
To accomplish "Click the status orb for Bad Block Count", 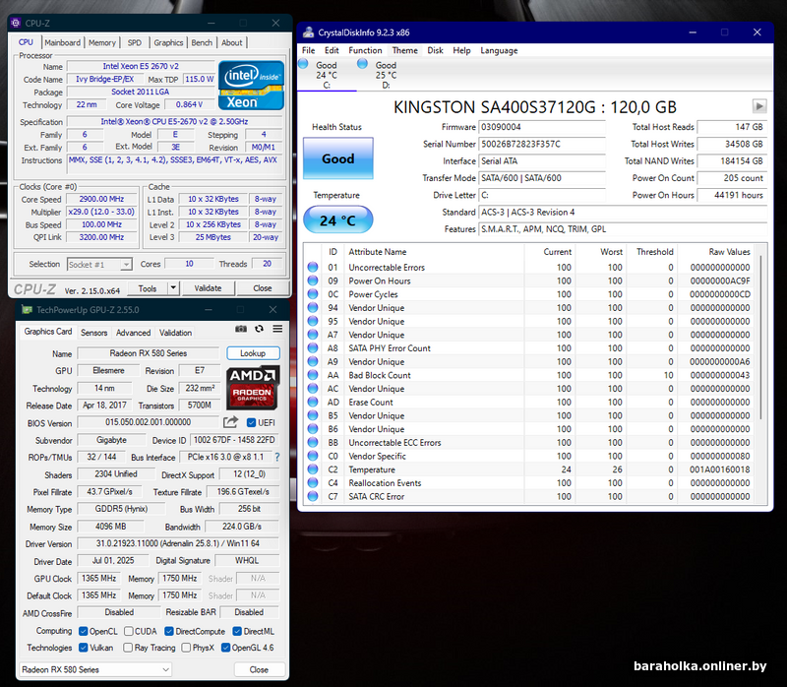I will click(x=313, y=375).
